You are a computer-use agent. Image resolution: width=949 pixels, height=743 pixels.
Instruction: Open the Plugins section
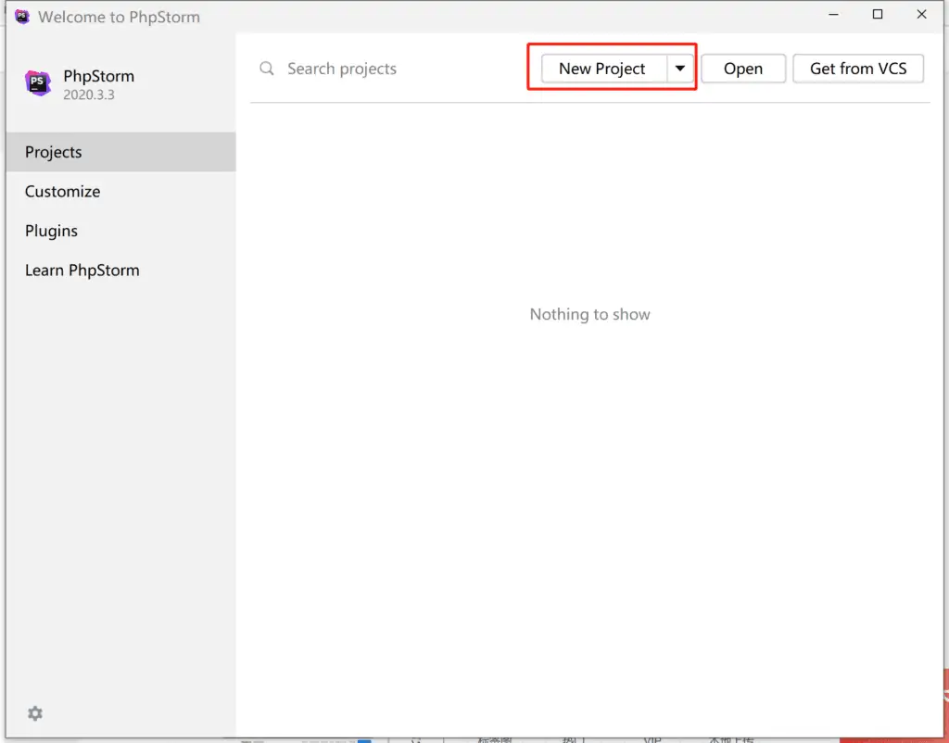pyautogui.click(x=51, y=231)
